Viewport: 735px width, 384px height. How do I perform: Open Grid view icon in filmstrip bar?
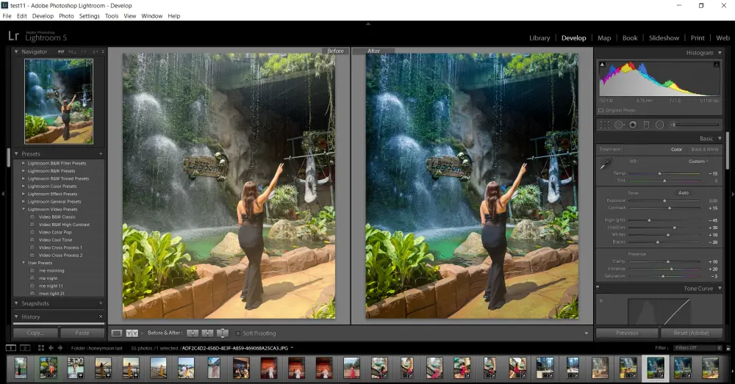pos(40,348)
